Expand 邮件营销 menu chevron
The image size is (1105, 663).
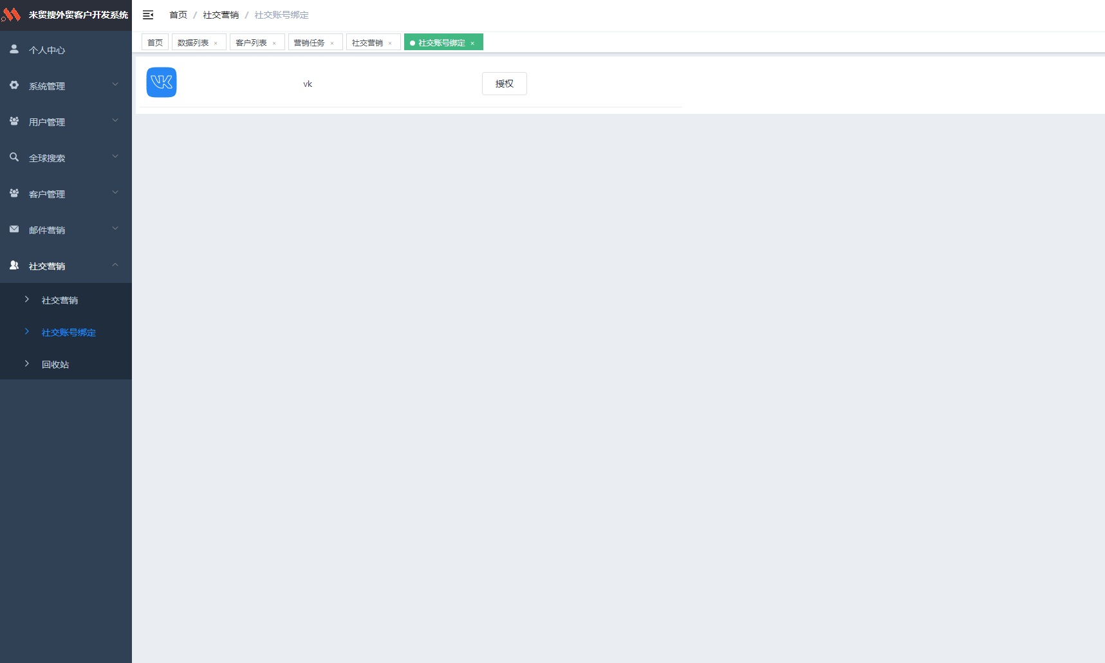(x=115, y=228)
